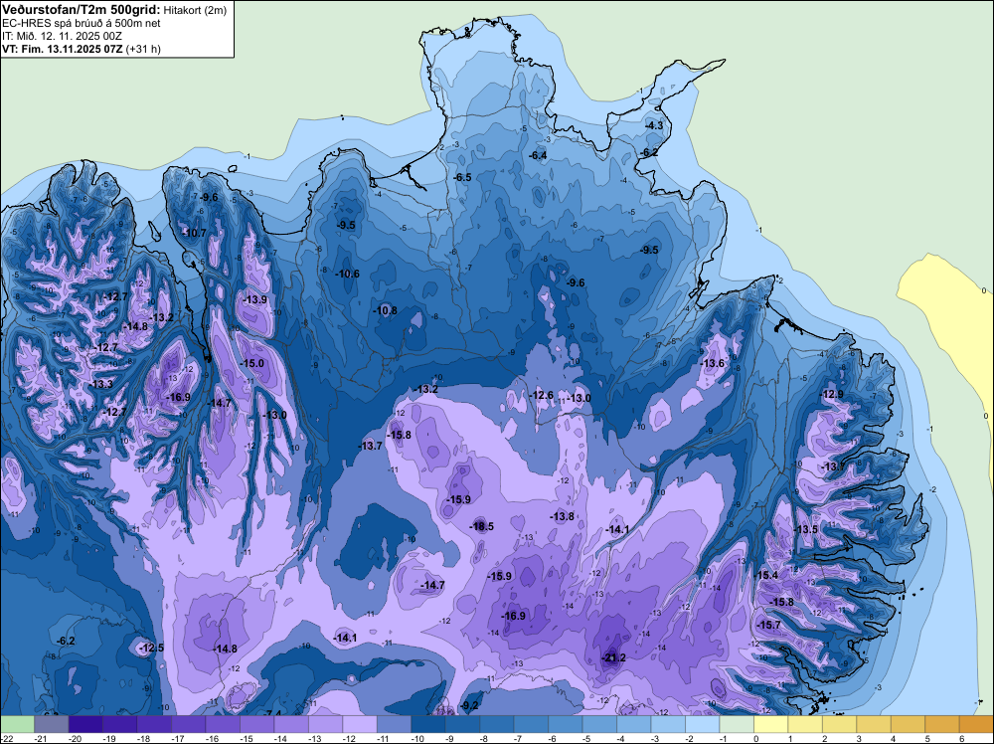Click the legend swatch labeled -11

[x=394, y=724]
